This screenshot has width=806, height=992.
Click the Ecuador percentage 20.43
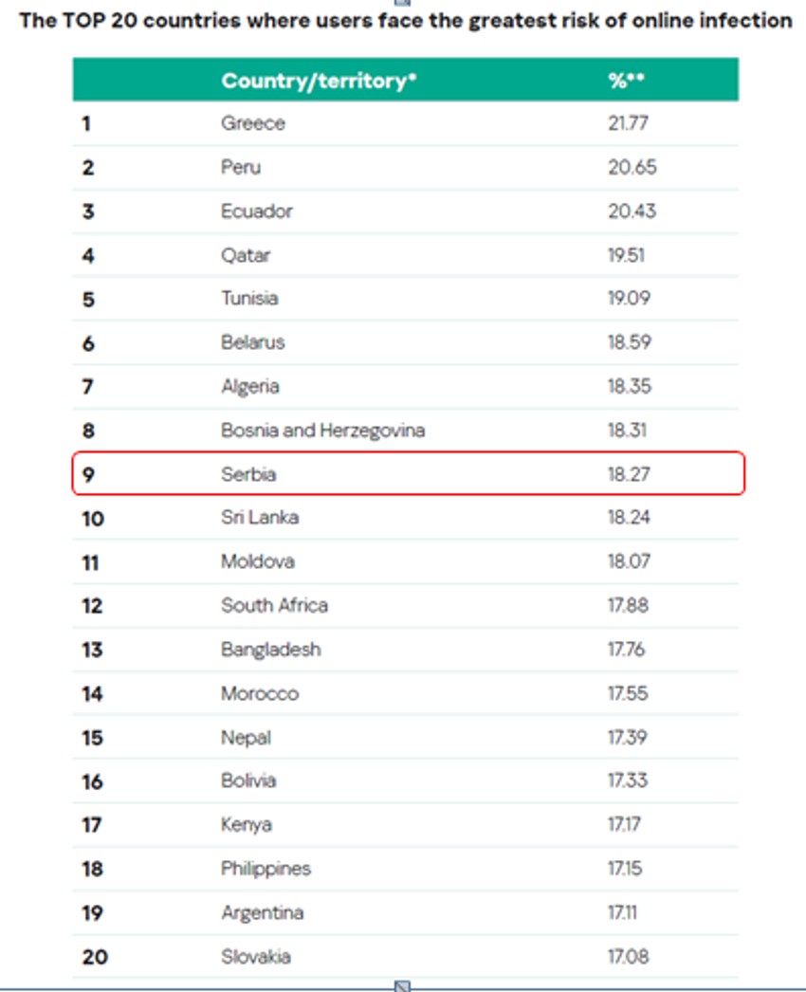point(632,211)
